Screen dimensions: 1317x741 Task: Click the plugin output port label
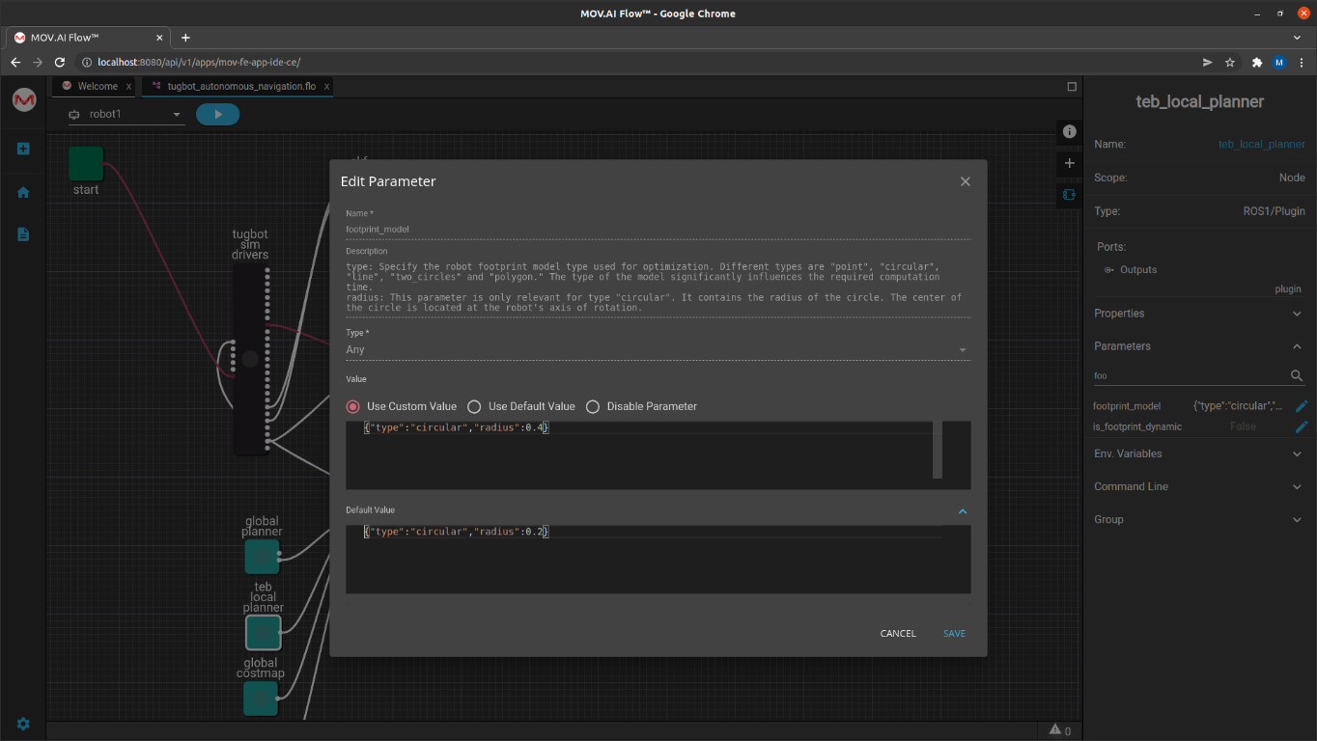click(1287, 288)
